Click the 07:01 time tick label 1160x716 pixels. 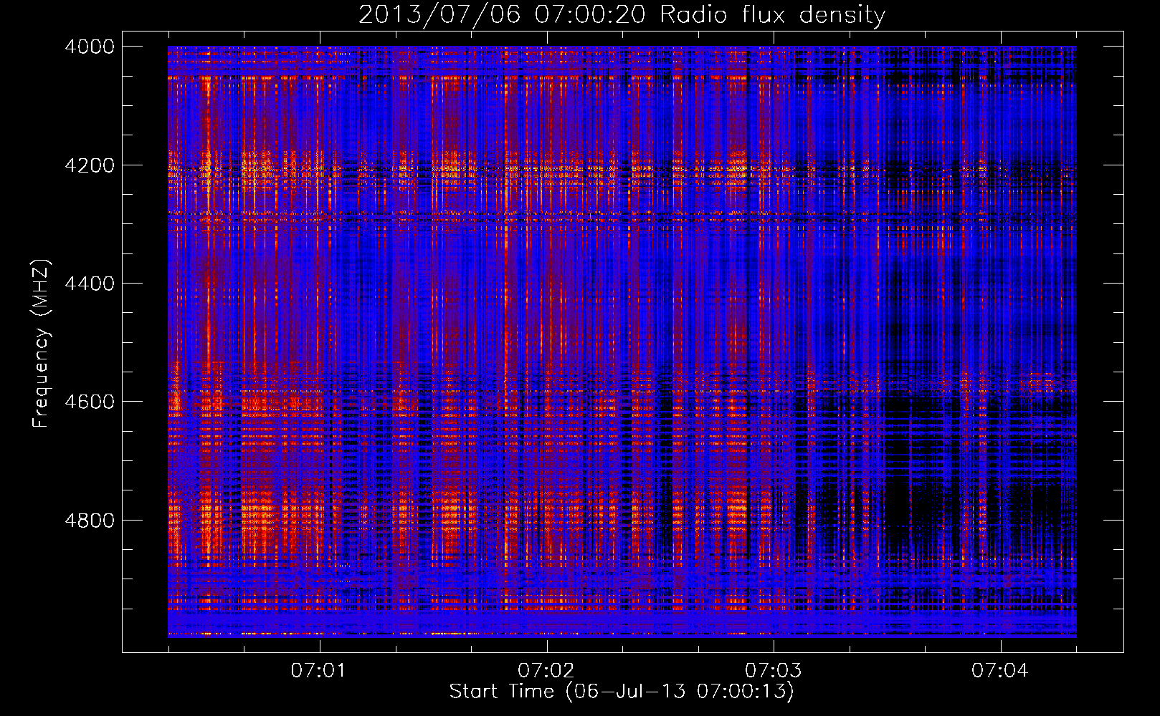tap(318, 671)
